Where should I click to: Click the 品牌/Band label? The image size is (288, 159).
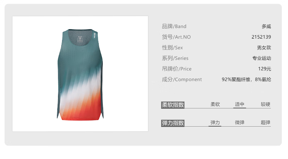click(174, 27)
